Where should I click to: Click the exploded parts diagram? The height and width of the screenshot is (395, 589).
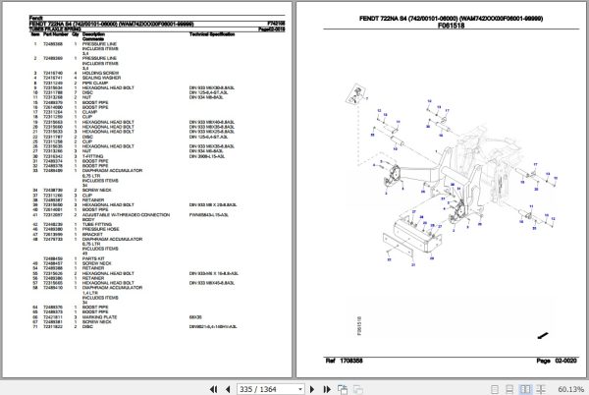tap(453, 177)
